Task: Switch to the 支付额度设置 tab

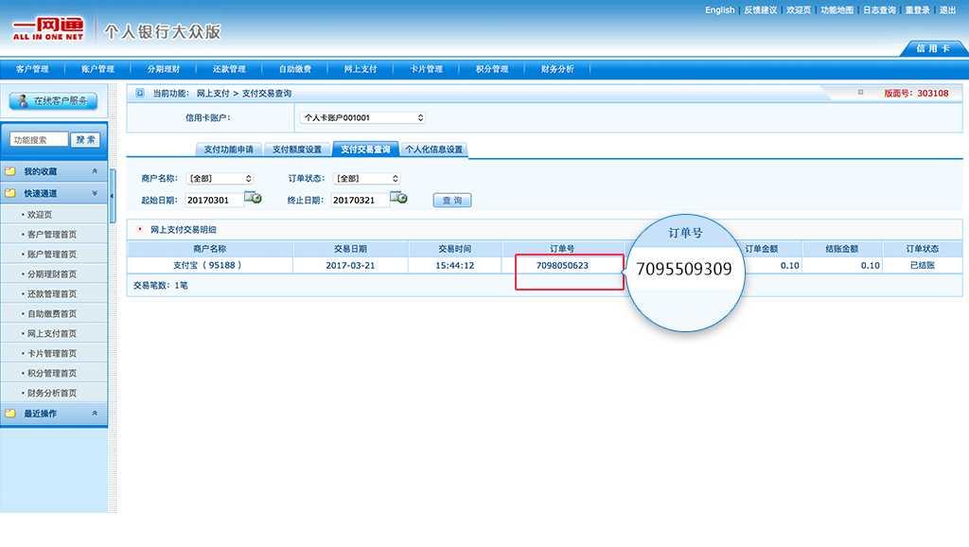Action: click(297, 150)
